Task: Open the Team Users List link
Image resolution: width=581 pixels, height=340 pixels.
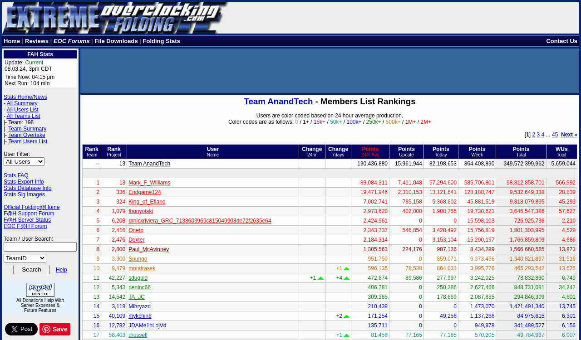Action: click(x=28, y=141)
